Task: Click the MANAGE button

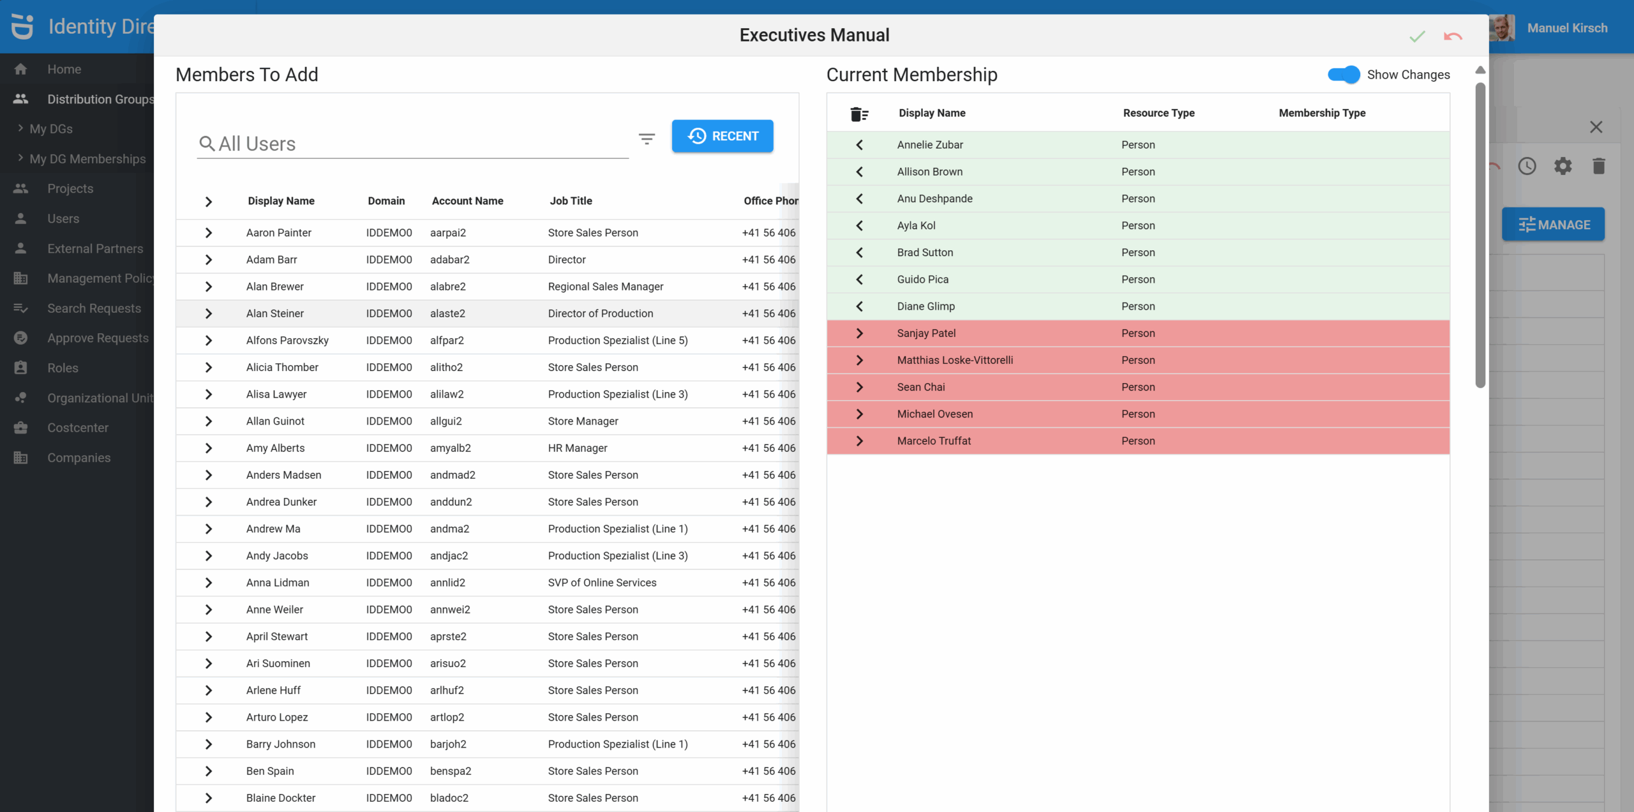Action: (1553, 225)
